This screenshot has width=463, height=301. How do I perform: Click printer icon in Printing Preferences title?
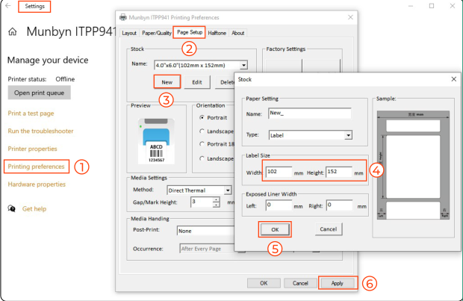(122, 17)
